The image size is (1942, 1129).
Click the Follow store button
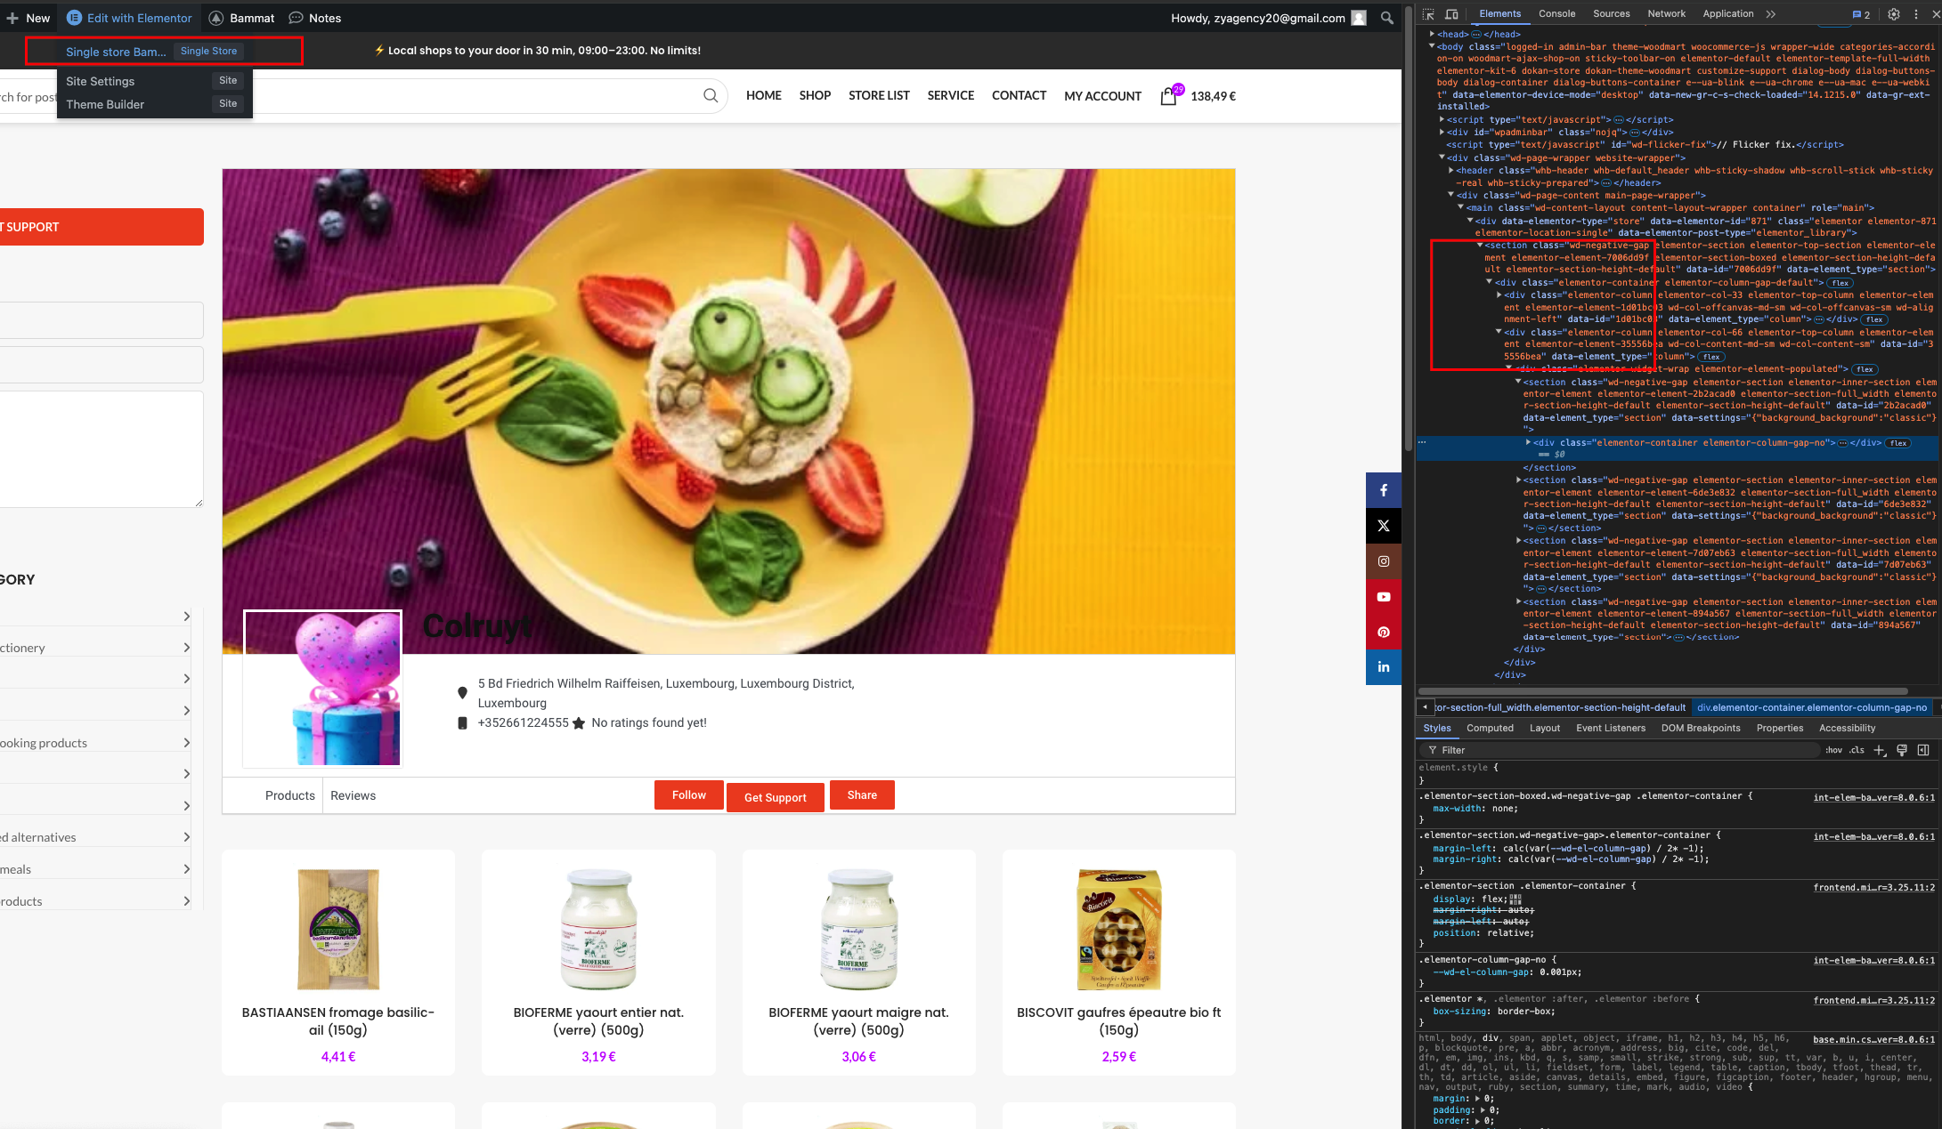[x=688, y=795]
